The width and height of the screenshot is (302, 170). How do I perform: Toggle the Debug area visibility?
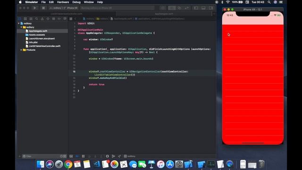(203, 8)
